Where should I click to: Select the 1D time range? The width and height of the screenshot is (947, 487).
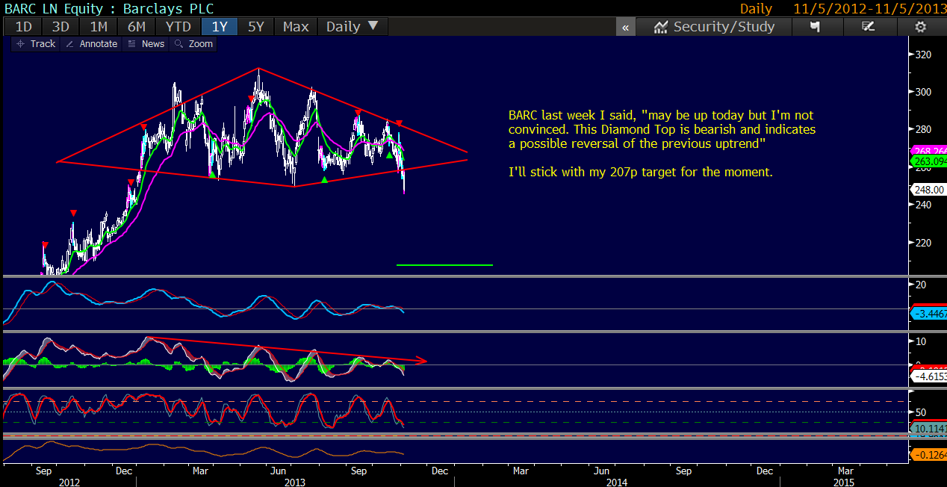24,27
